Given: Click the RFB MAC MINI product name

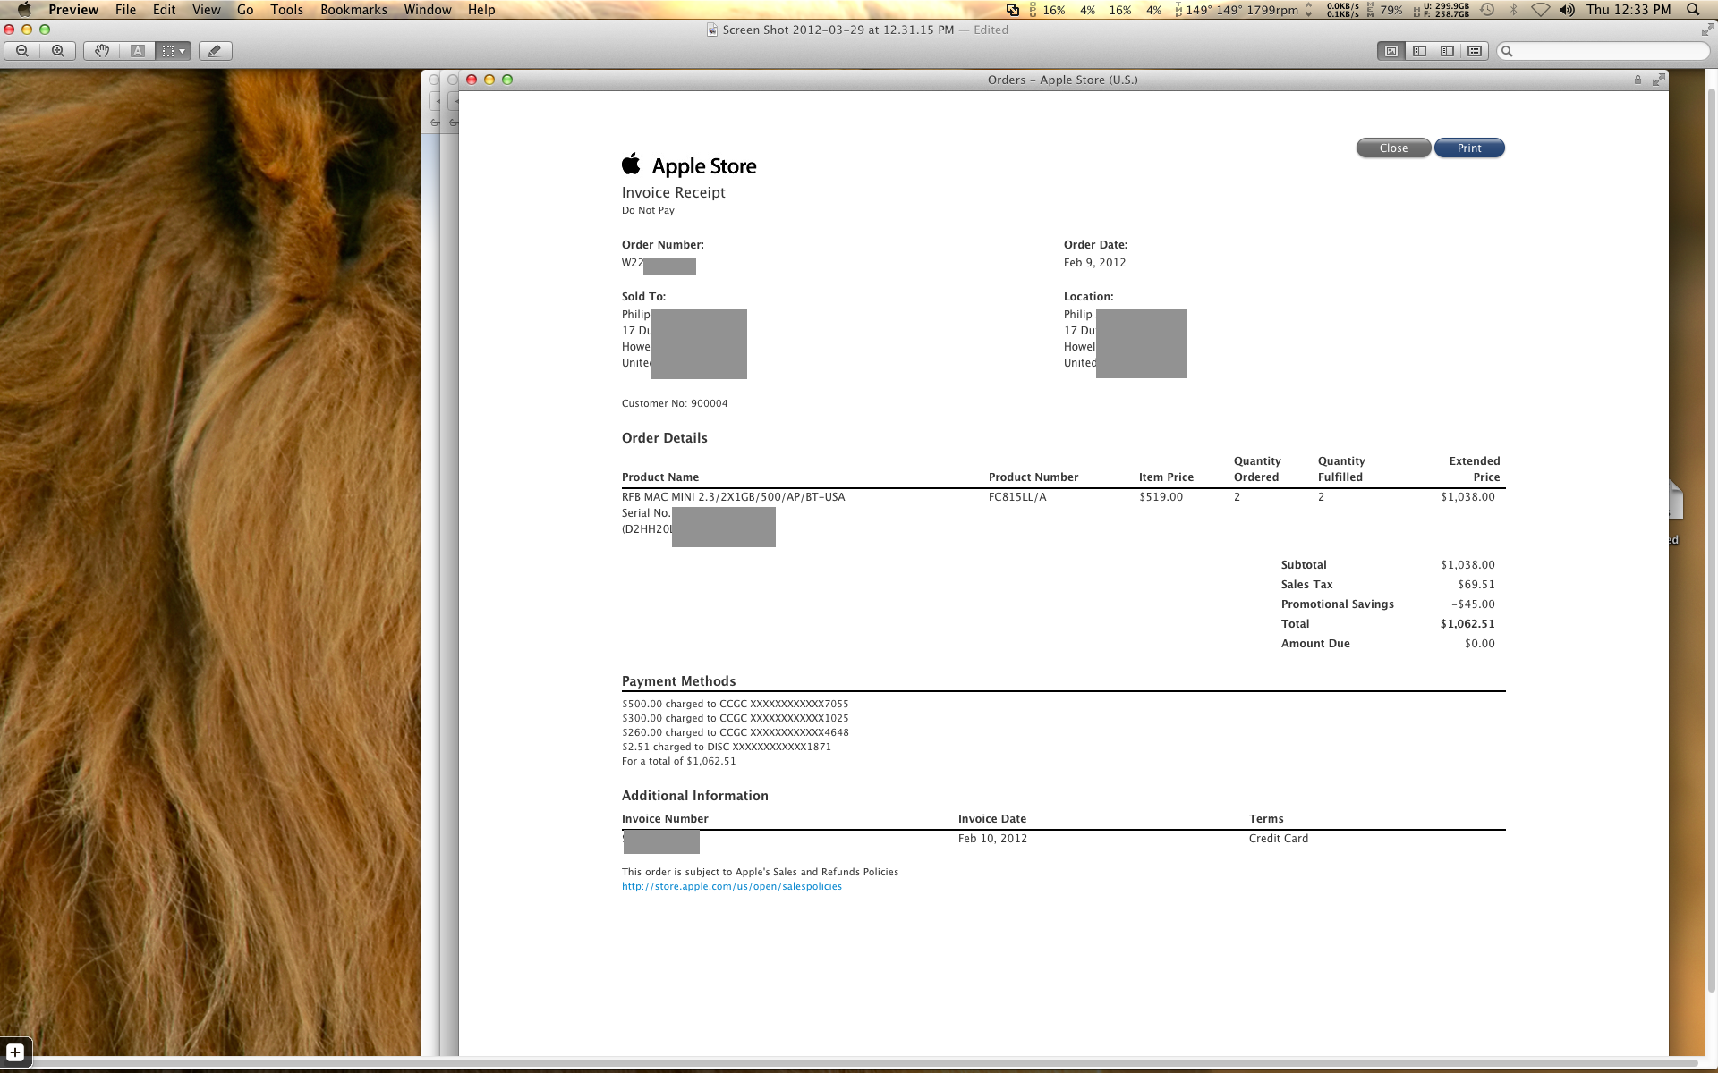Looking at the screenshot, I should tap(733, 497).
